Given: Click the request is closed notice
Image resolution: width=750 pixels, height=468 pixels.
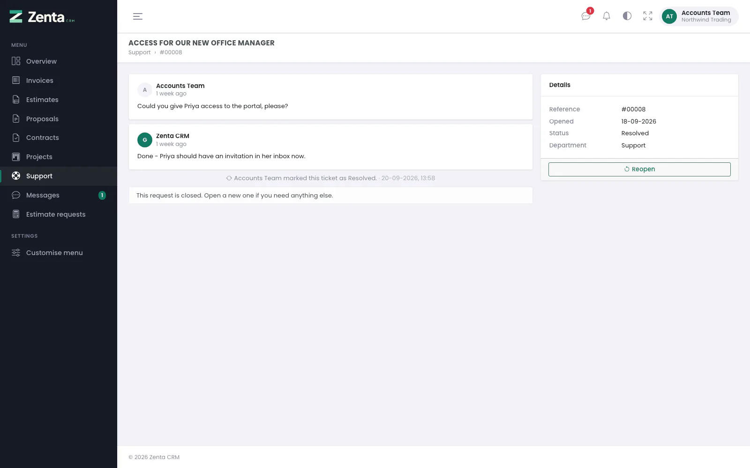Looking at the screenshot, I should click(330, 196).
